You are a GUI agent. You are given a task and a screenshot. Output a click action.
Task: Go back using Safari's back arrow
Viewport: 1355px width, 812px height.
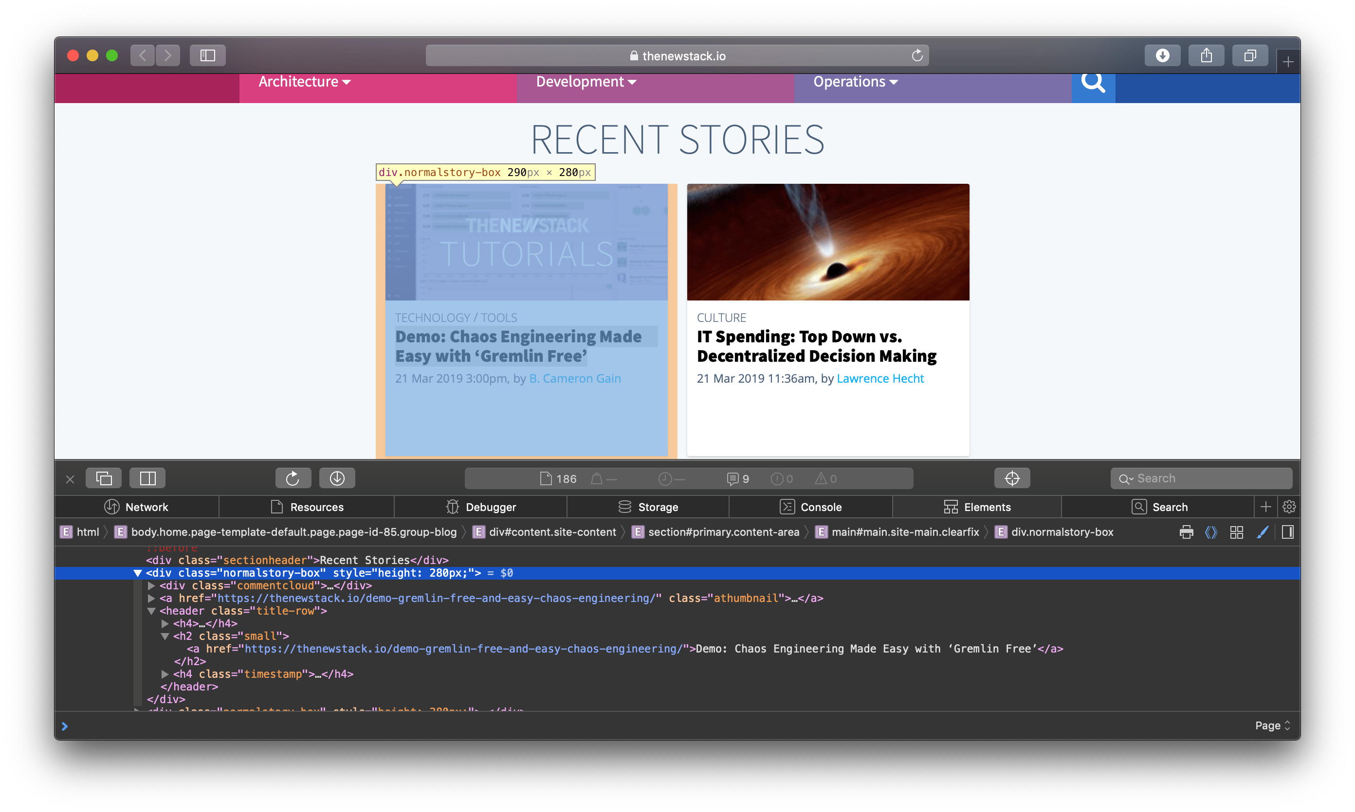pos(143,55)
